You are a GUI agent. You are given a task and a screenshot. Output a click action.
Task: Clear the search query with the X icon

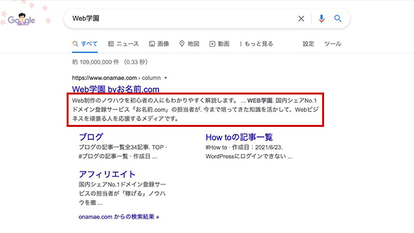[301, 19]
